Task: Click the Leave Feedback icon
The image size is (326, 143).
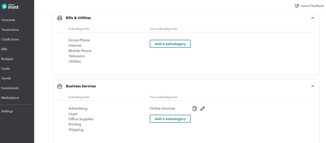Action: 297,6
